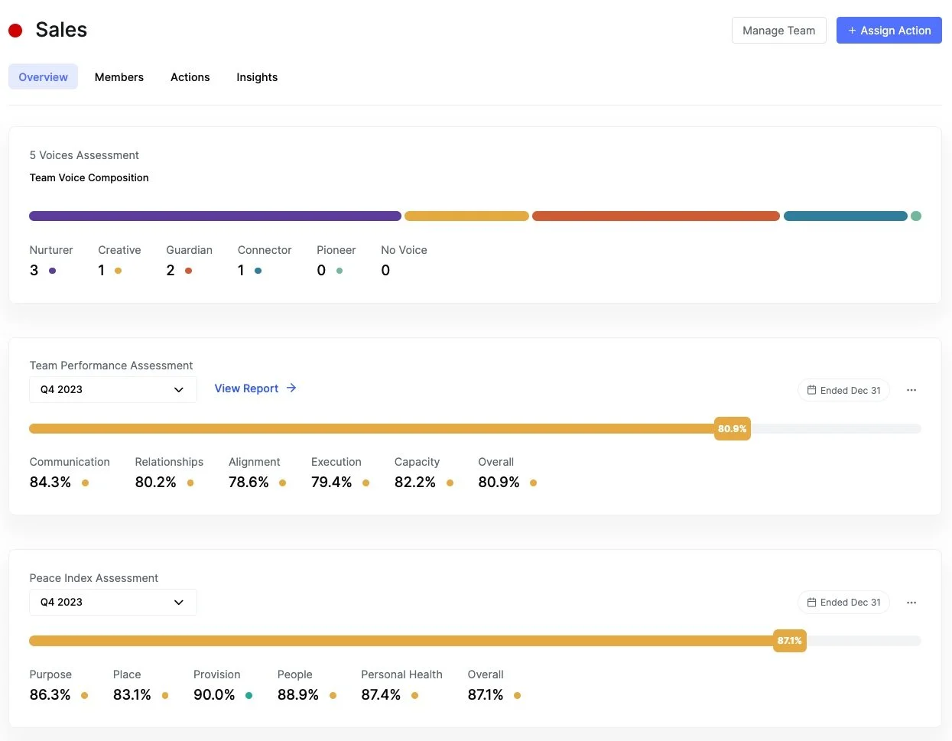Click the Manage Team button

[778, 31]
